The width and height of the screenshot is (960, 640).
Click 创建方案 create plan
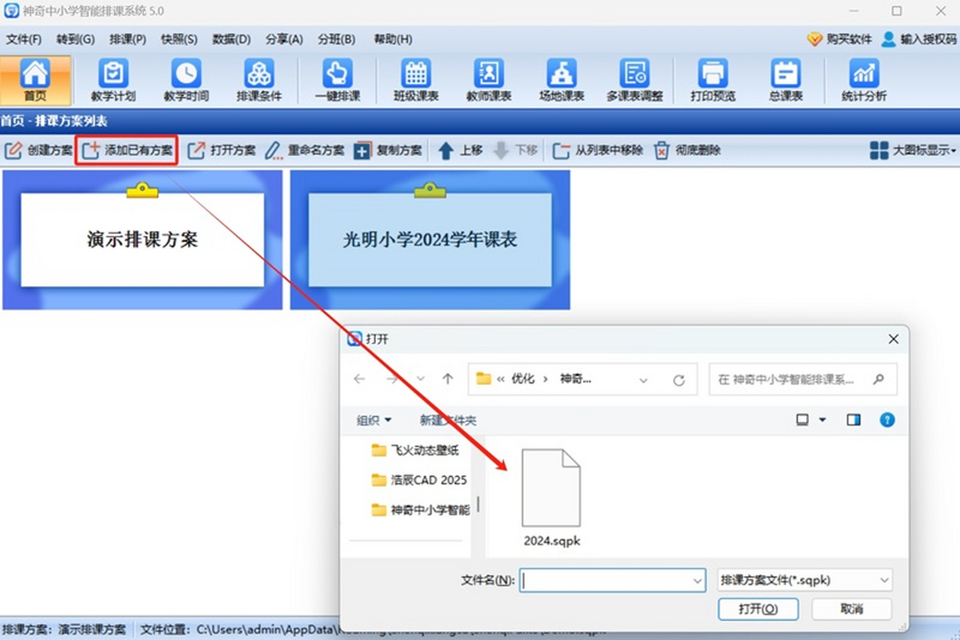[x=38, y=150]
